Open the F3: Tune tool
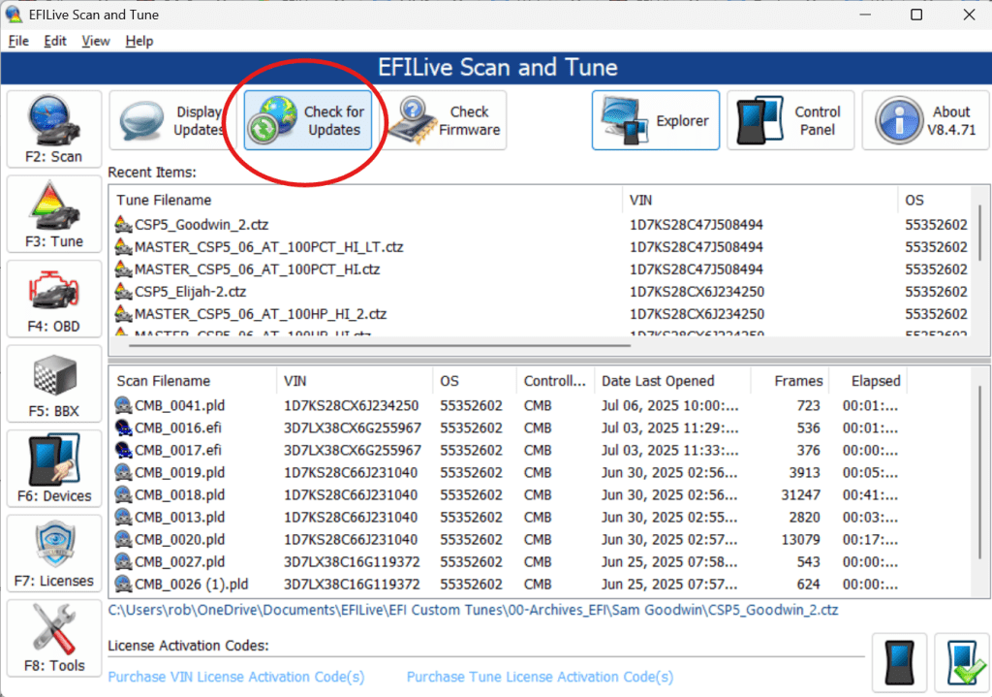This screenshot has height=697, width=992. click(54, 214)
